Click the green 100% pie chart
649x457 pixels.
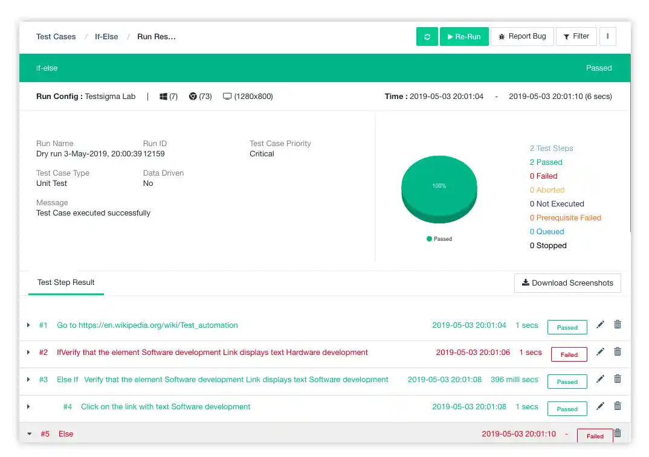(439, 189)
